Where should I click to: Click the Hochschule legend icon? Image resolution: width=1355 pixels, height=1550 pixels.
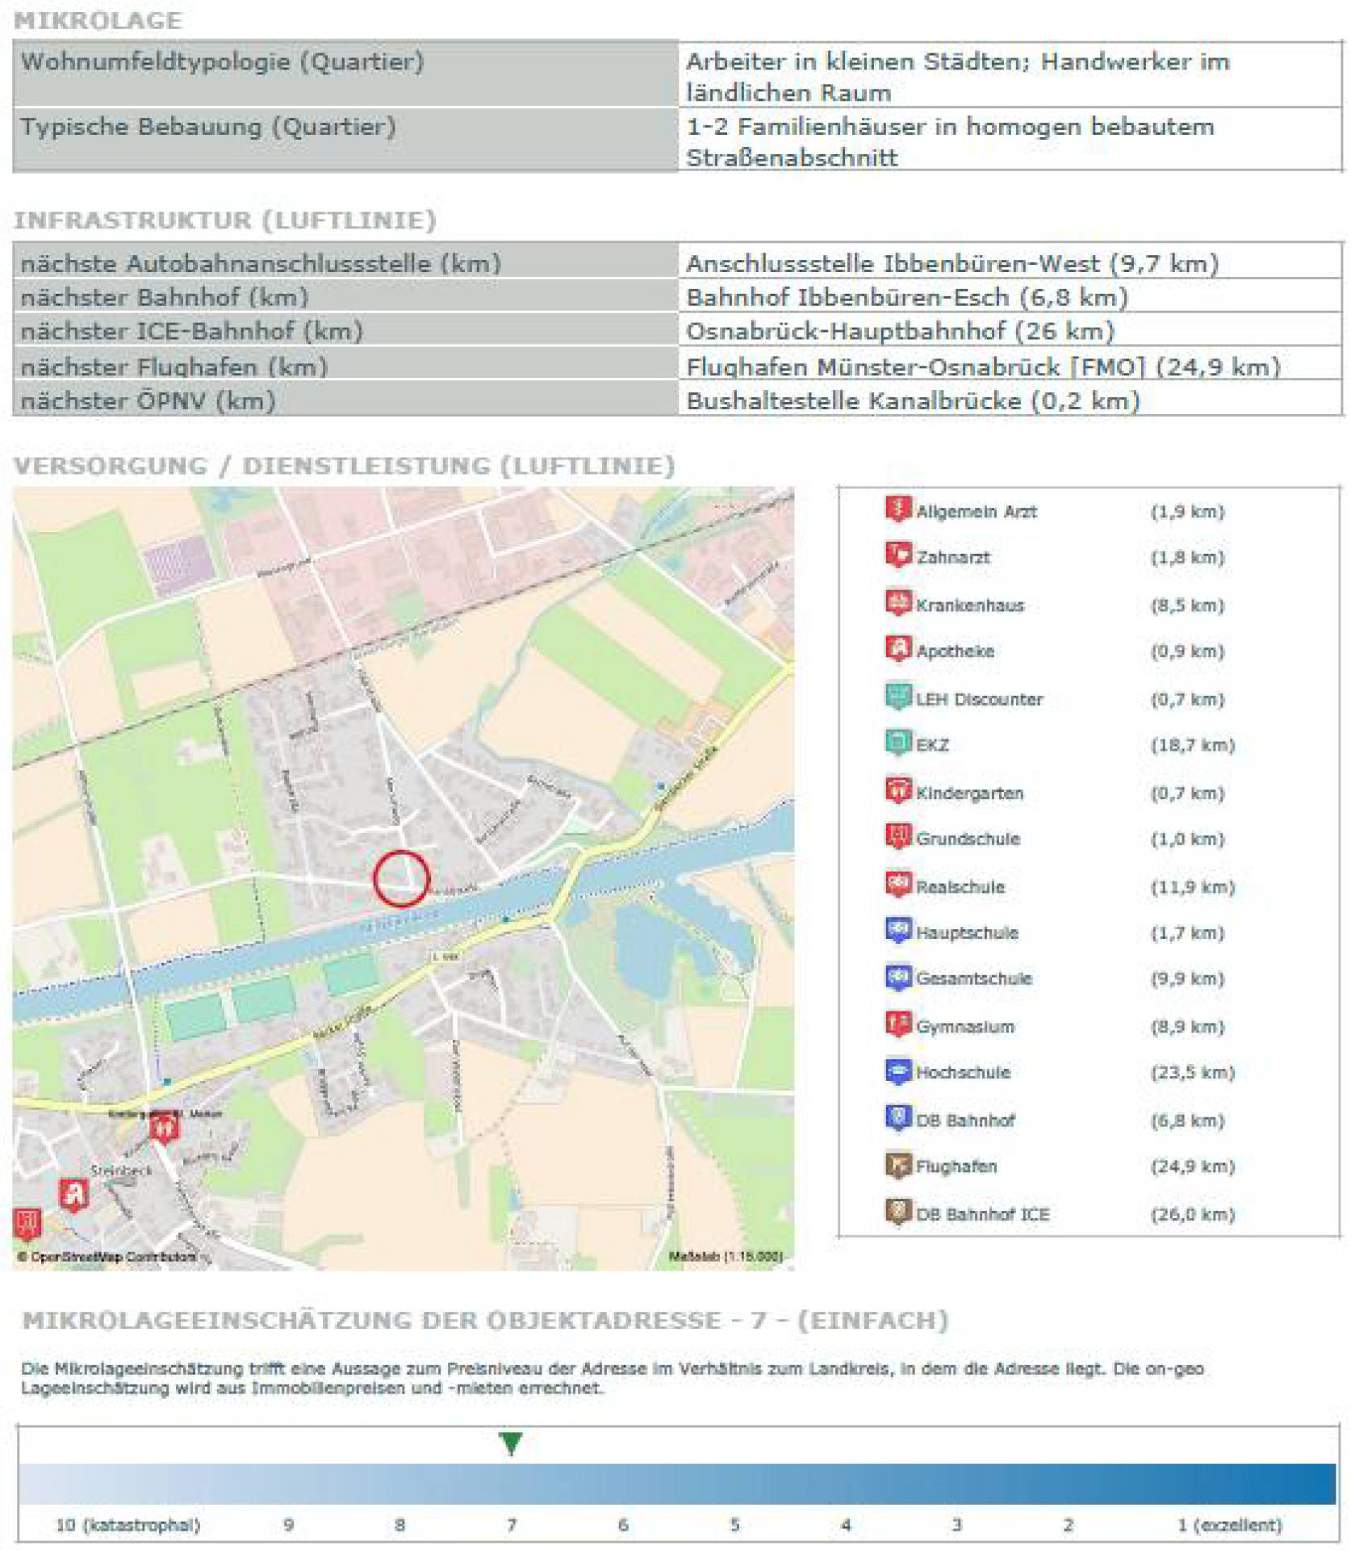(898, 1070)
